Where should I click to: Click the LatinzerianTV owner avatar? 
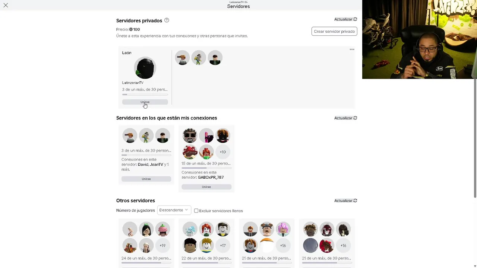click(145, 68)
